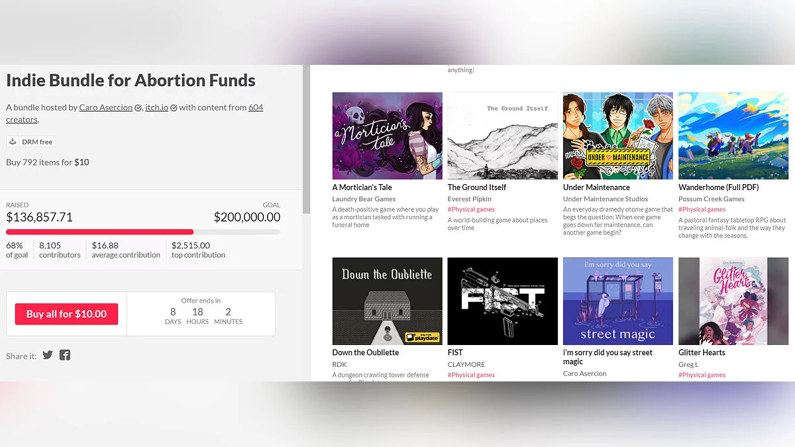Image resolution: width=795 pixels, height=447 pixels.
Task: Click the DRM free download icon
Action: pyautogui.click(x=13, y=142)
